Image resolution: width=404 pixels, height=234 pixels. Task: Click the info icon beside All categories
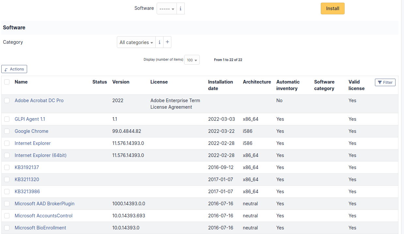click(159, 42)
